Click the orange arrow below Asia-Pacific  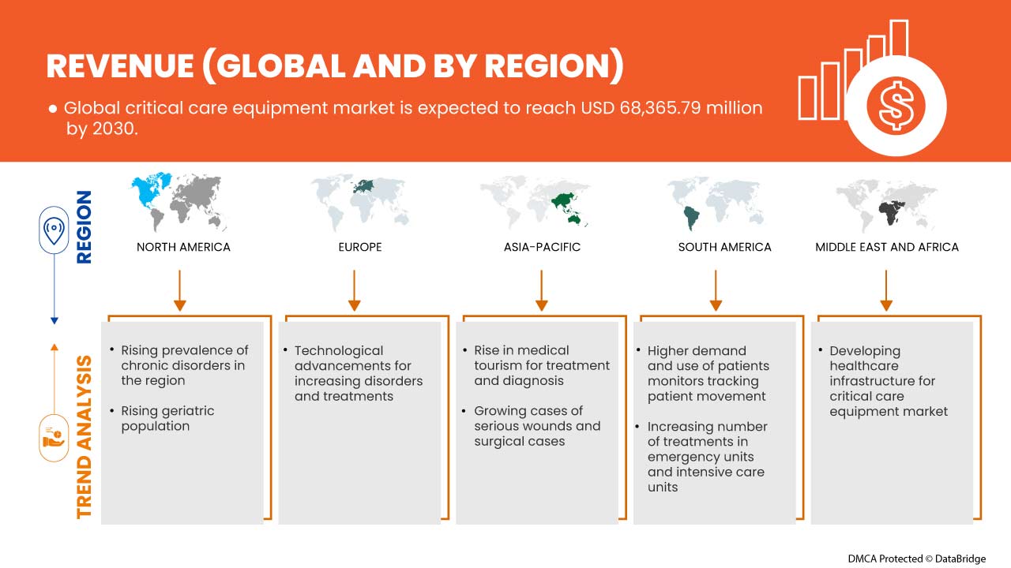point(542,290)
